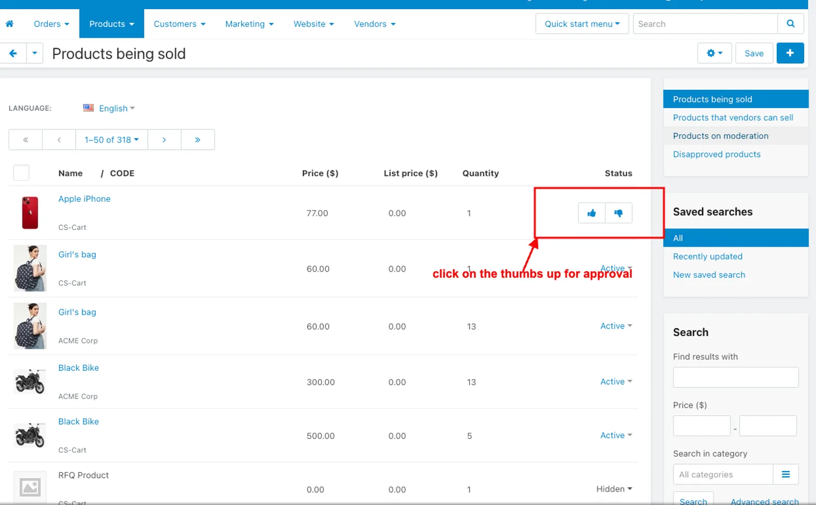Open the Website menu
This screenshot has width=816, height=505.
[x=314, y=24]
